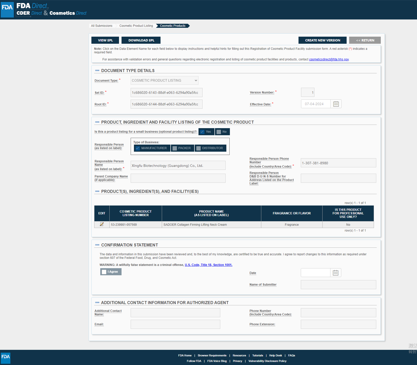Click the pencil edit icon in product row
Screen dimensions: 417x365
pyautogui.click(x=102, y=224)
